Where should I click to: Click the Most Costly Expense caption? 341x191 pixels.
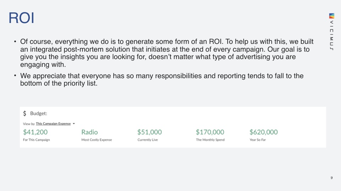[97, 140]
